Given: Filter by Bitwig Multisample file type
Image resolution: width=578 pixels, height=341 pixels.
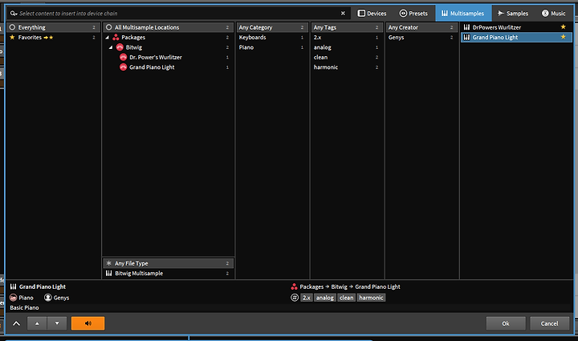Looking at the screenshot, I should (x=168, y=274).
